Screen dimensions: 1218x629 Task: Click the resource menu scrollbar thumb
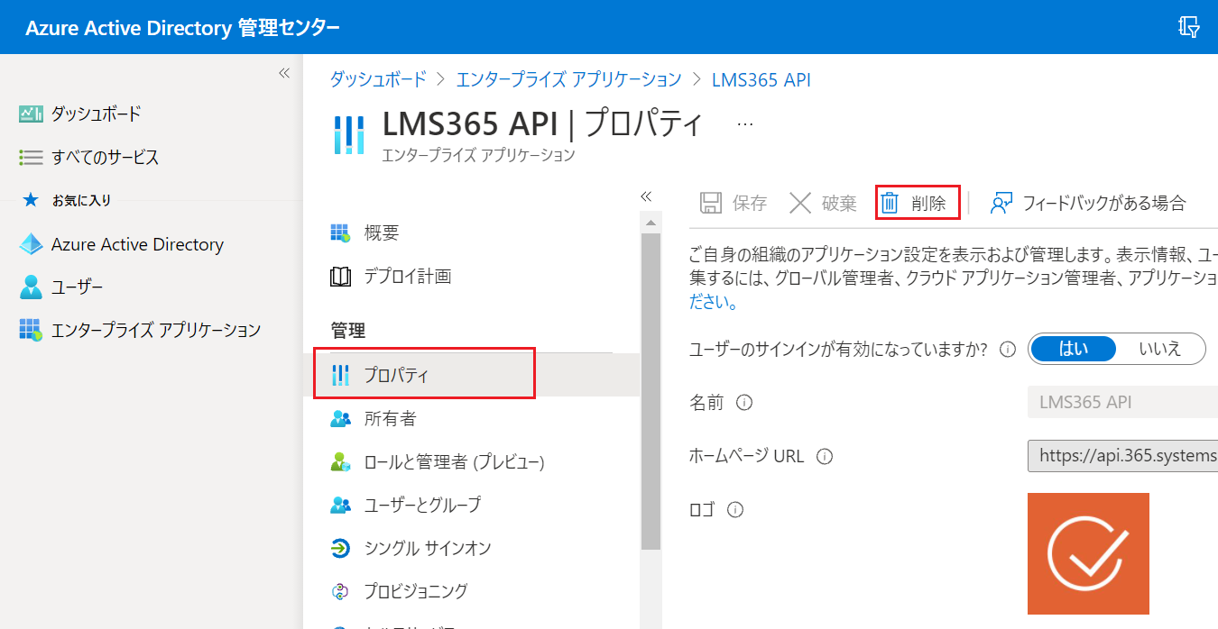pos(651,389)
